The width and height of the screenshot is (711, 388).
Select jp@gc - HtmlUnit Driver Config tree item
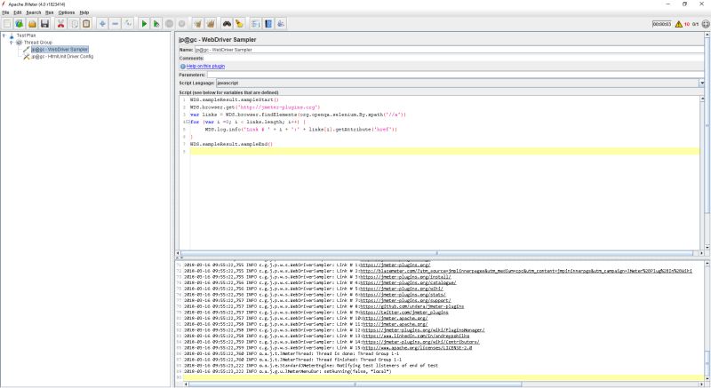pos(62,57)
